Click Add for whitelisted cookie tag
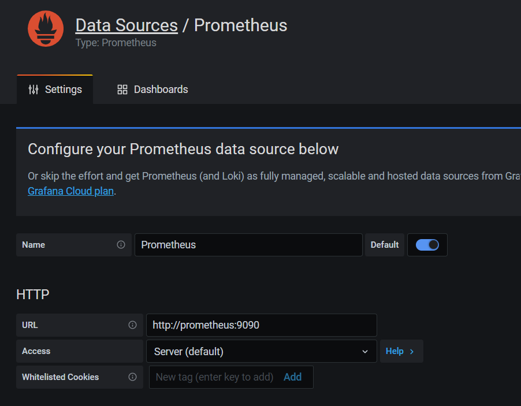The image size is (521, 406). (x=292, y=377)
